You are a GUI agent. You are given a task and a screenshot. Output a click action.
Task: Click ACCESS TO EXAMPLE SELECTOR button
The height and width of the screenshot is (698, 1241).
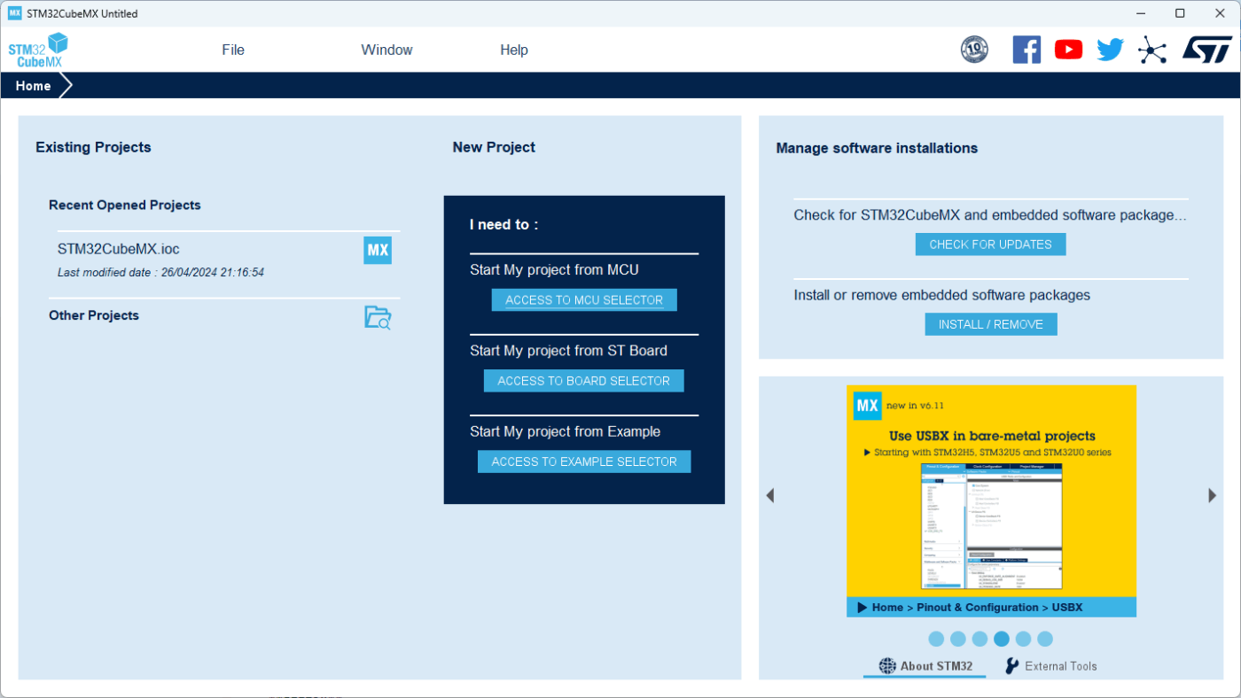point(584,461)
